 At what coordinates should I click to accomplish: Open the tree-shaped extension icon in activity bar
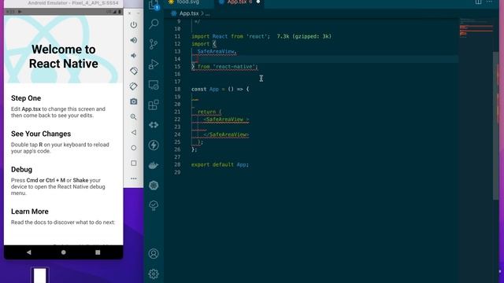pos(154,205)
